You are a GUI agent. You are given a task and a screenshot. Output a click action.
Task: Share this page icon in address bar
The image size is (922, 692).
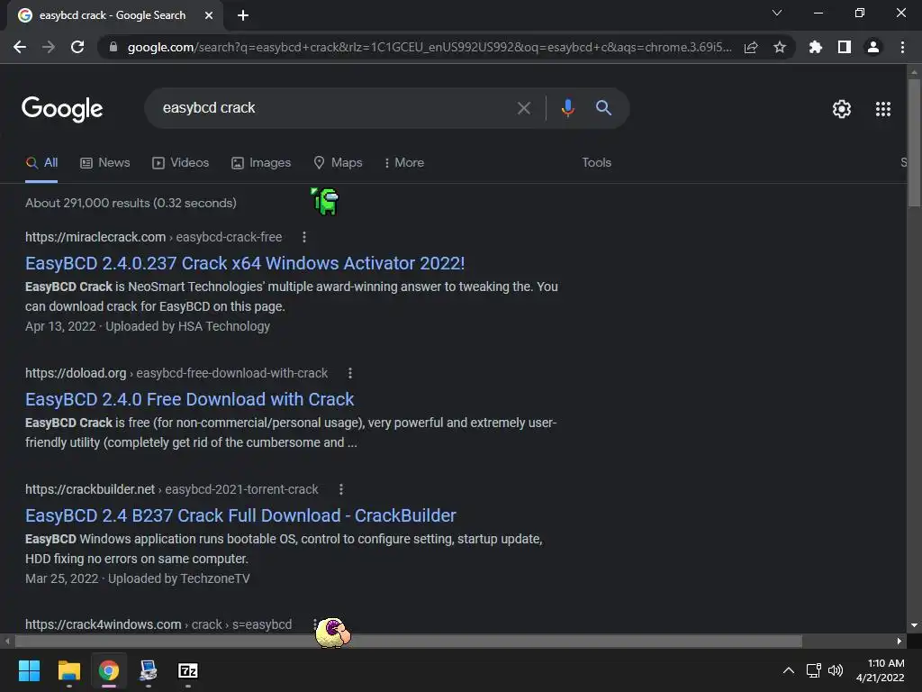(751, 47)
